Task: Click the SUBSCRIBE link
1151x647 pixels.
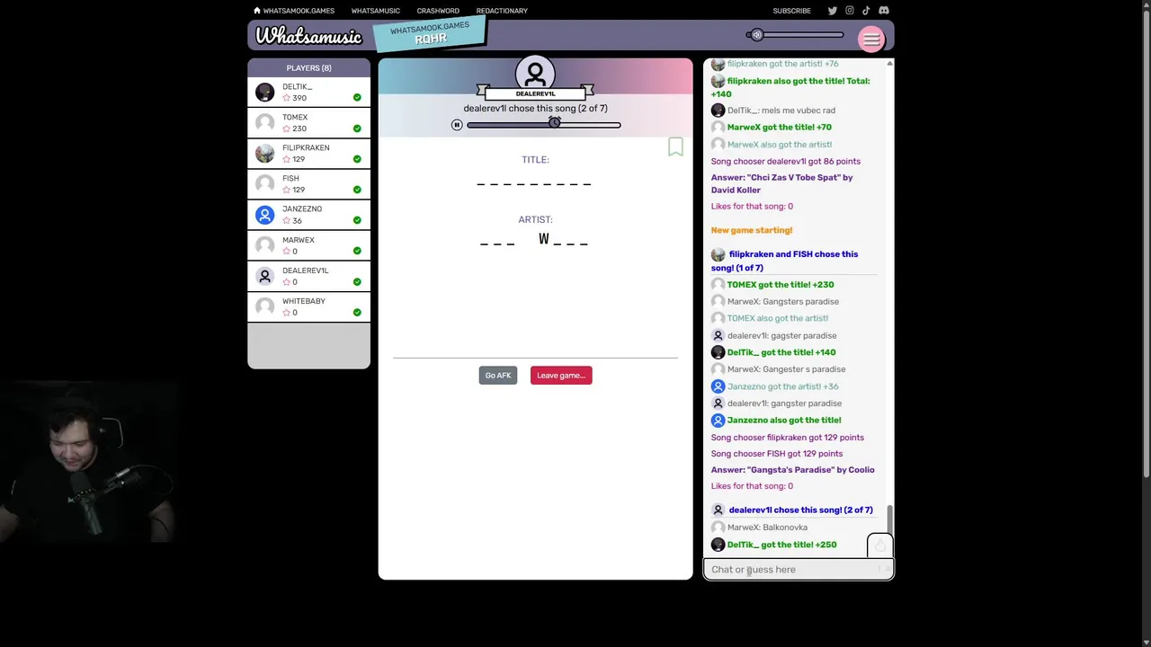Action: coord(791,11)
